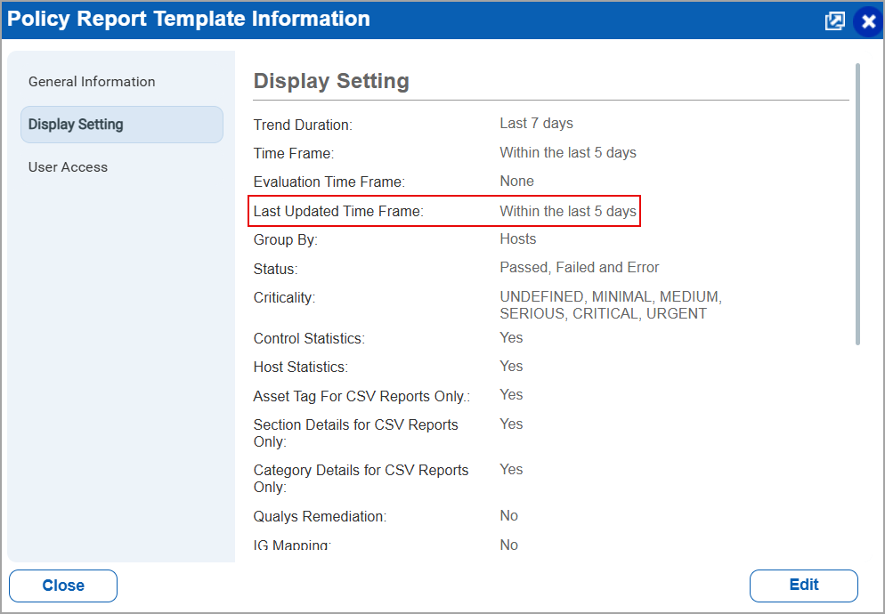Click the Control Statistics Yes value
This screenshot has height=614, width=885.
511,338
